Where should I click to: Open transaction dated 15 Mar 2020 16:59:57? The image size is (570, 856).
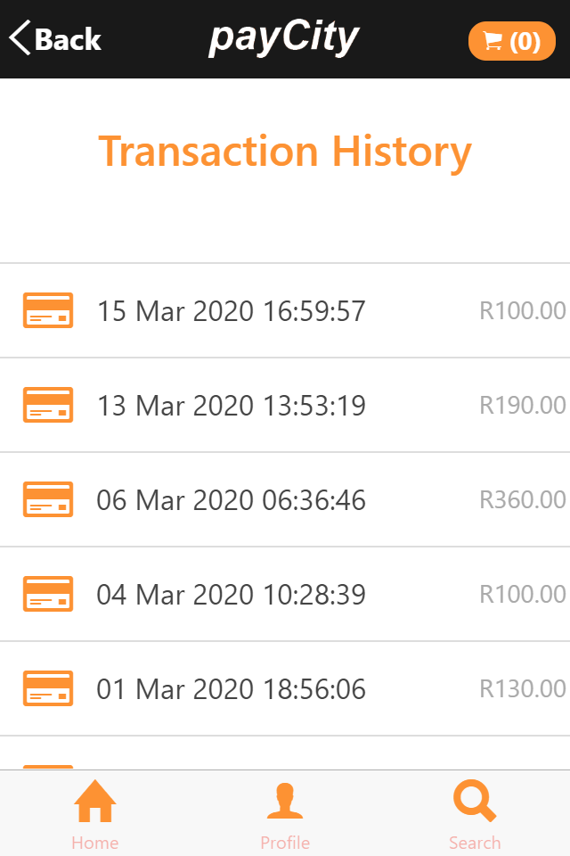[x=231, y=311]
